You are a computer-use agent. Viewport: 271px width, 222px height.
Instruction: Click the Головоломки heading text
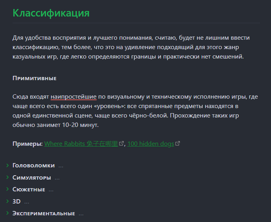click(33, 165)
